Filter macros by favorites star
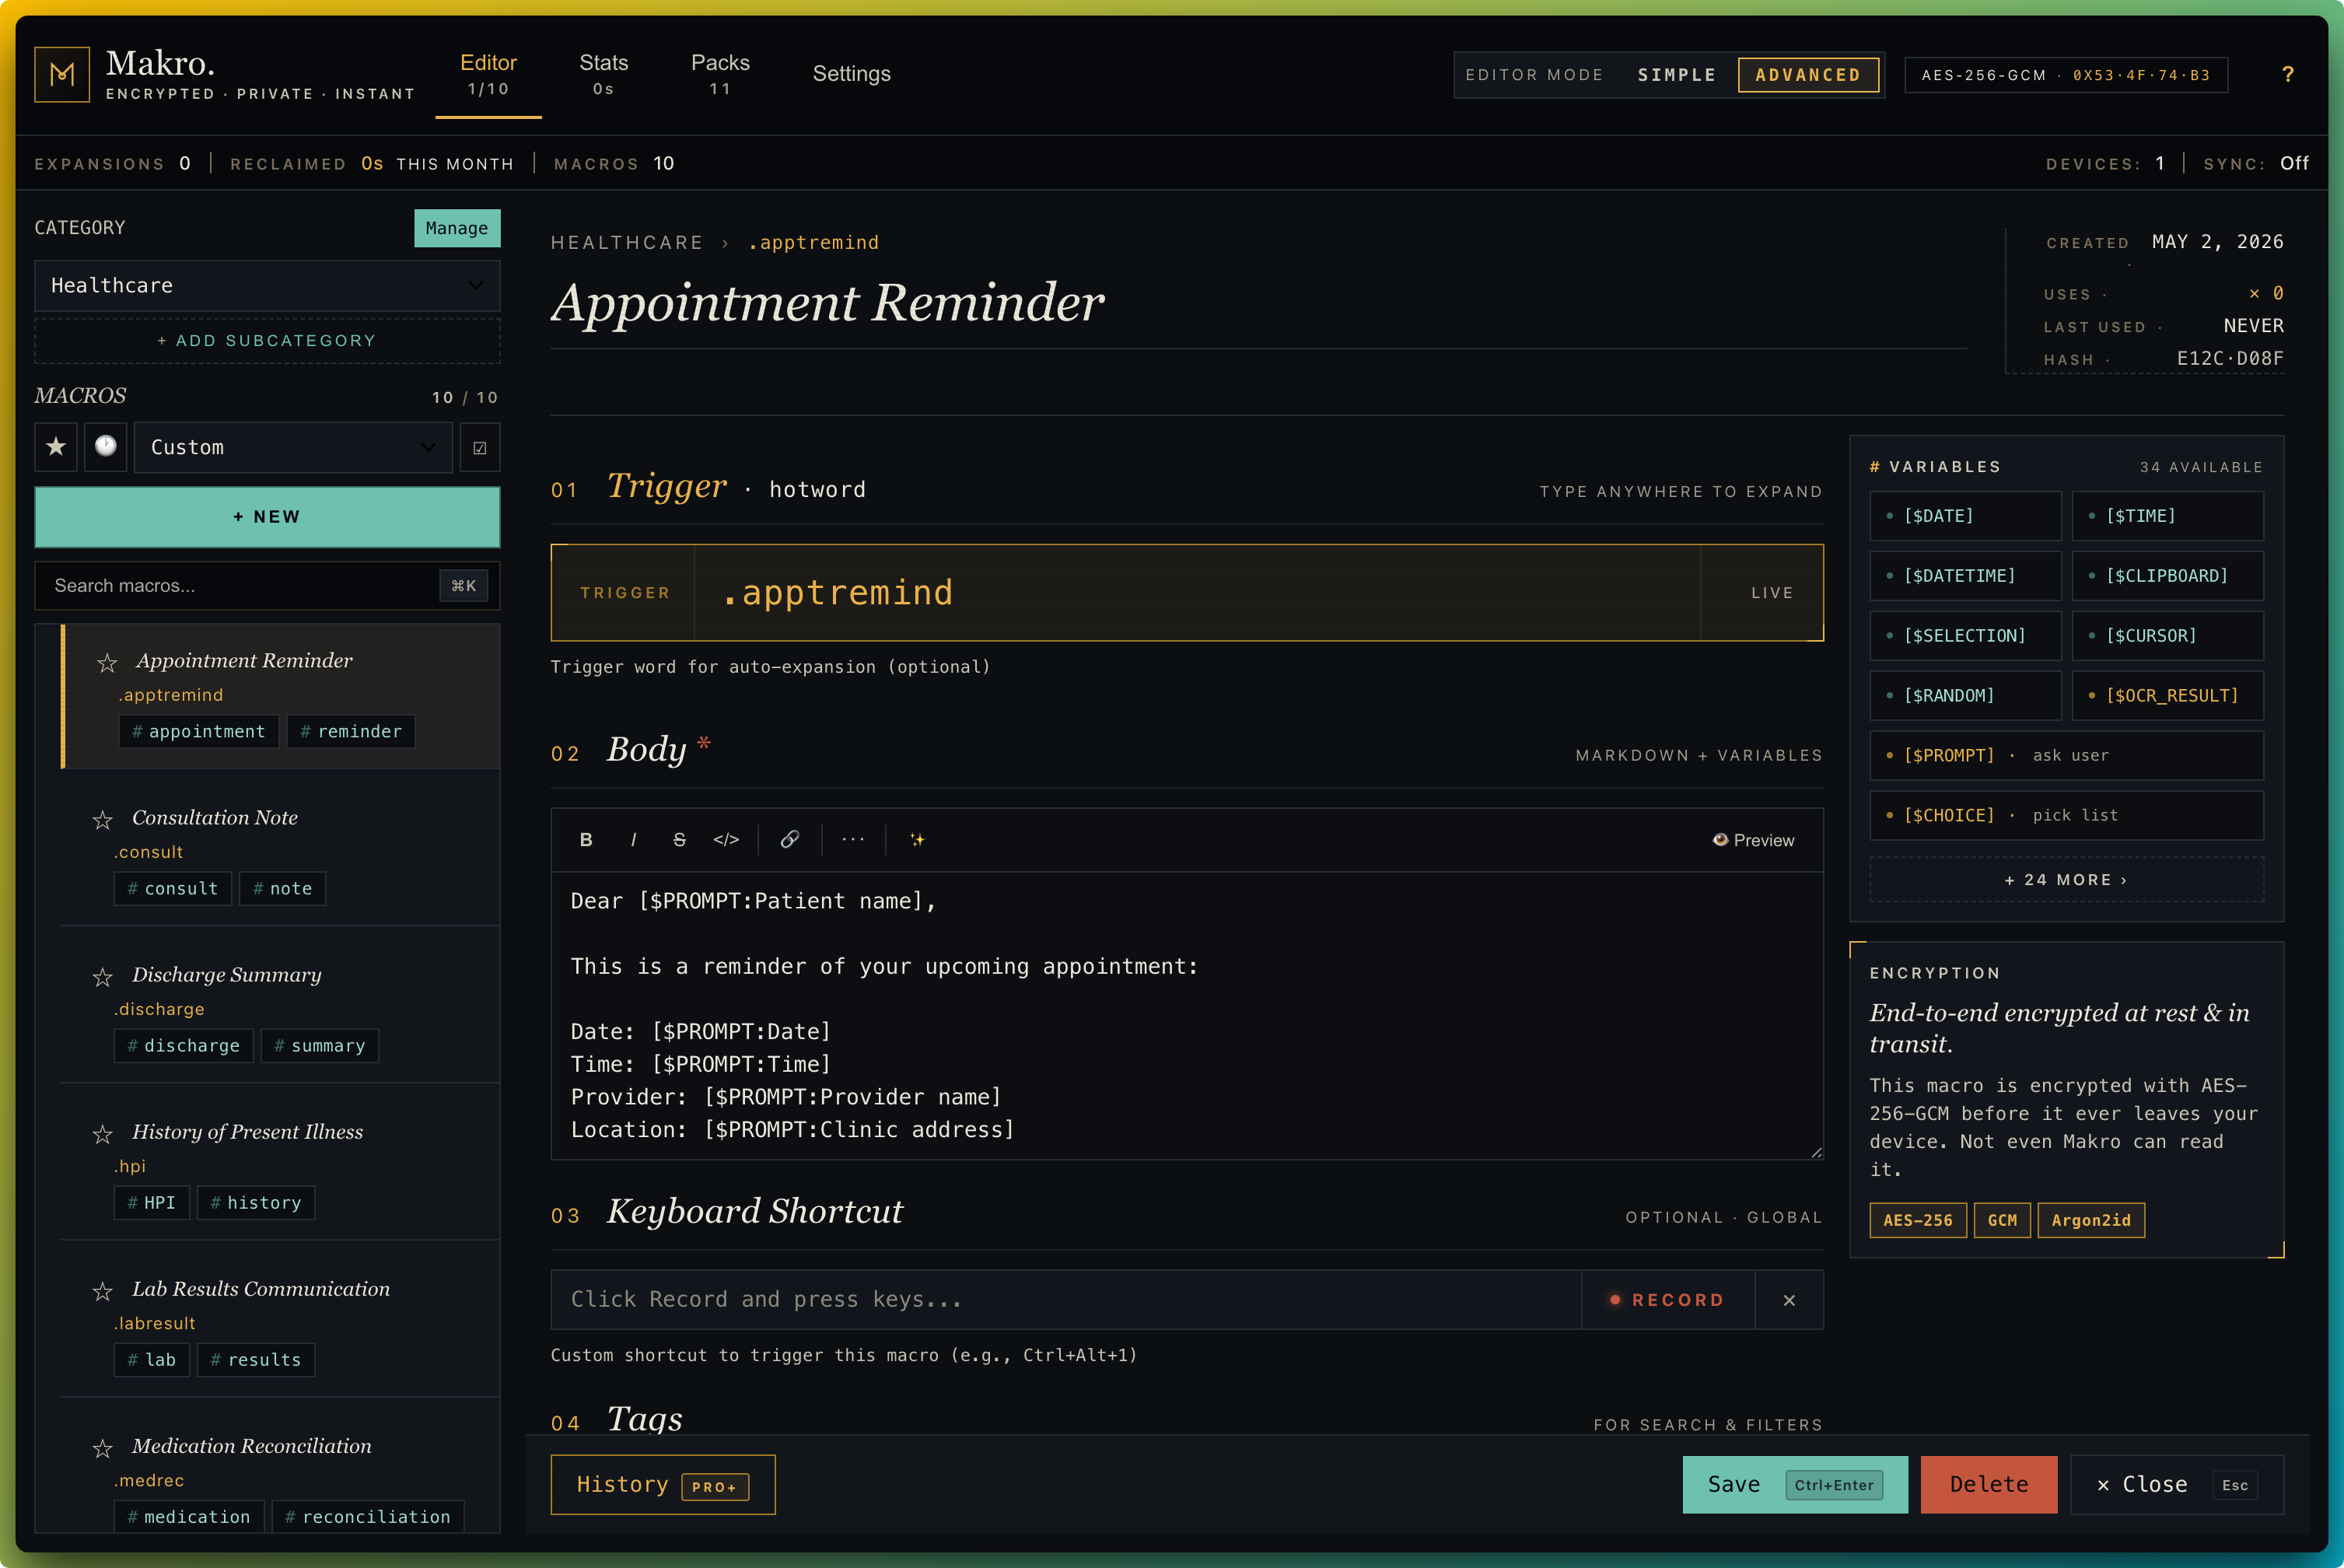Image resolution: width=2344 pixels, height=1568 pixels. 56,447
